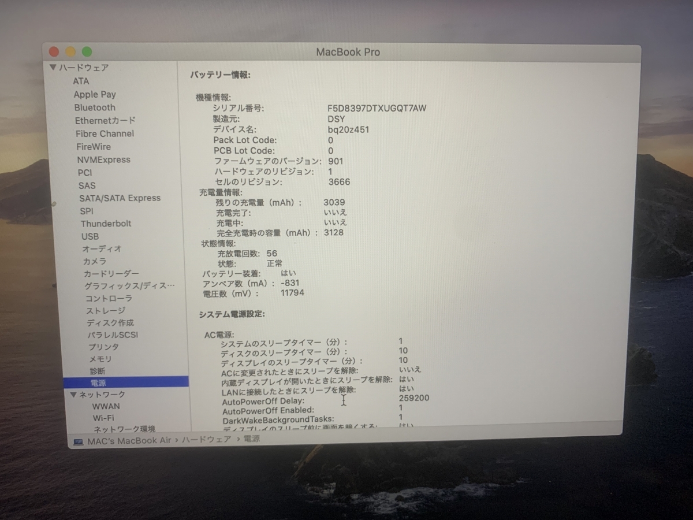Viewport: 693px width, 520px height.
Task: Click the serial number F5D8397DTXUGQT7AW
Action: click(x=377, y=108)
